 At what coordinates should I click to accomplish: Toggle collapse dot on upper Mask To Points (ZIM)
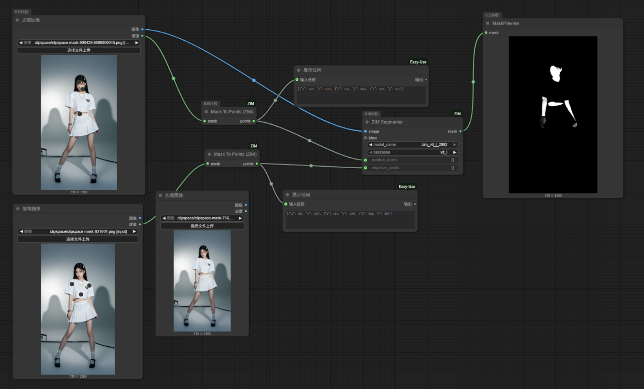(x=206, y=112)
